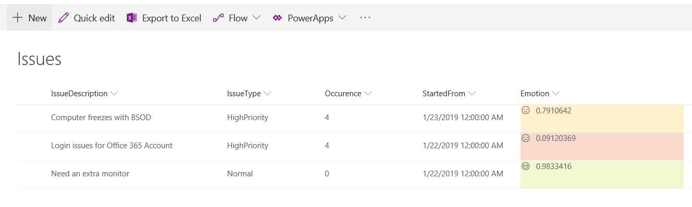The width and height of the screenshot is (692, 207).
Task: Click the neutral face emotion icon
Action: (526, 110)
